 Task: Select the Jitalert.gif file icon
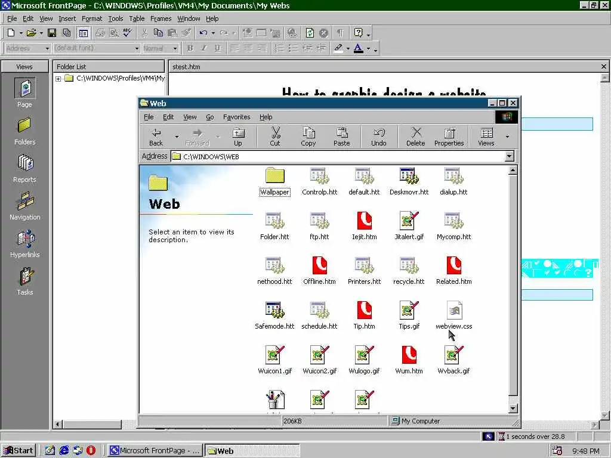tap(409, 226)
